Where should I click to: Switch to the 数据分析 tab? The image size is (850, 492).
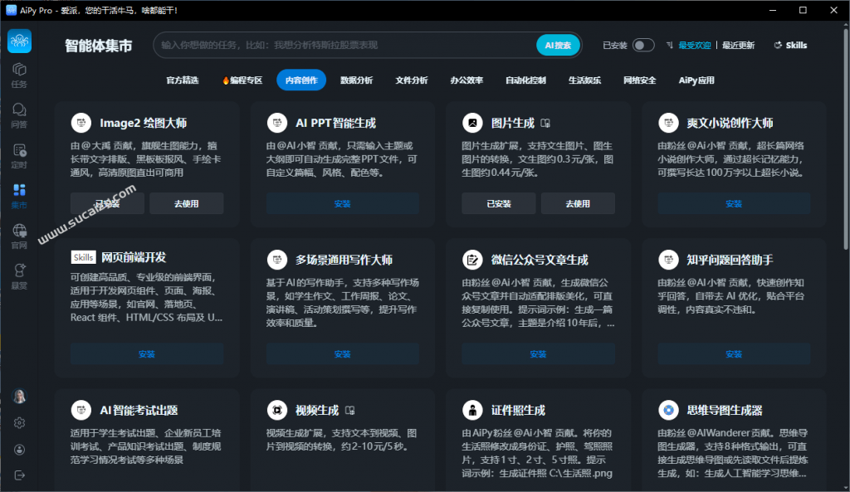357,80
